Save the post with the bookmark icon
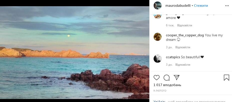 (226, 78)
